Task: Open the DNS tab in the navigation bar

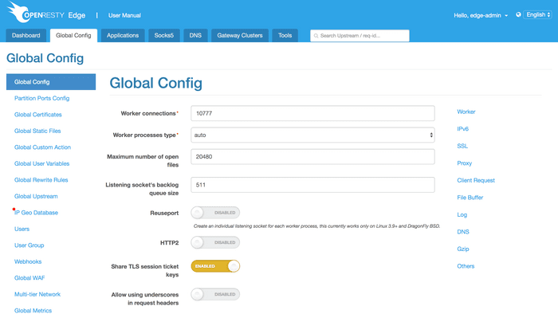Action: [x=195, y=36]
